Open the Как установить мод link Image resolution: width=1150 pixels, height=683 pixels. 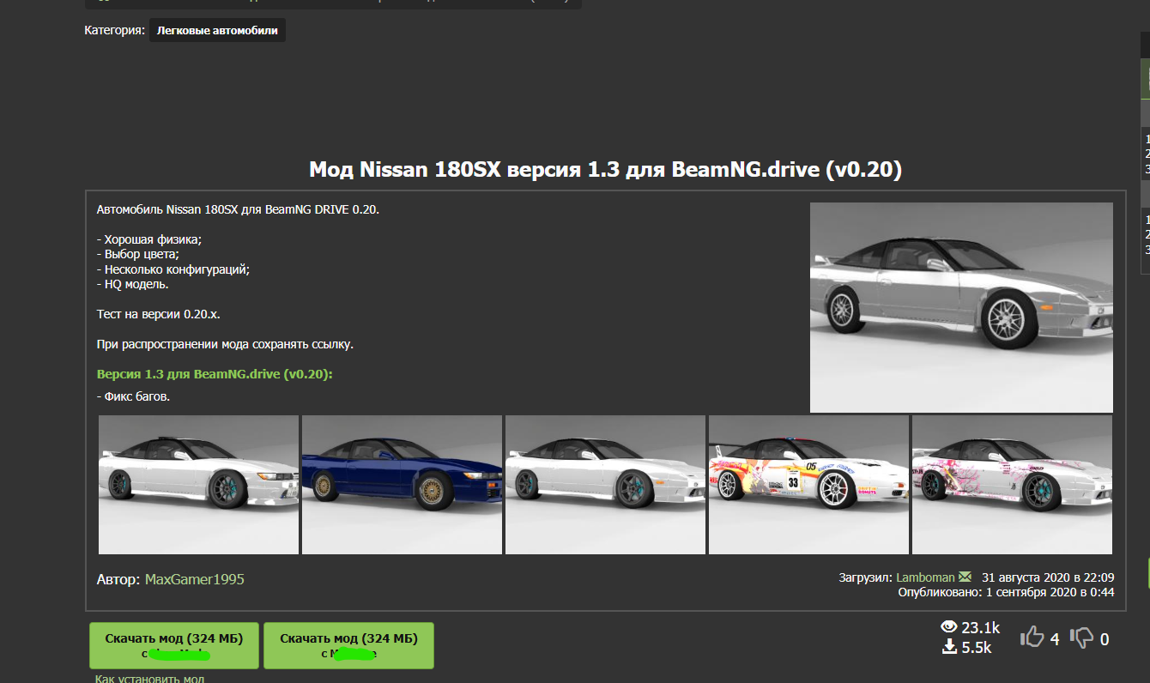click(150, 679)
